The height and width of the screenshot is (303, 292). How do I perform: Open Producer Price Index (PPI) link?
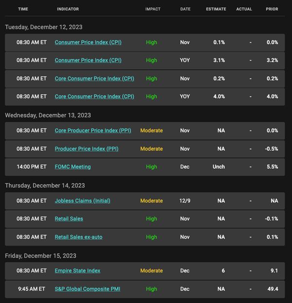point(87,149)
